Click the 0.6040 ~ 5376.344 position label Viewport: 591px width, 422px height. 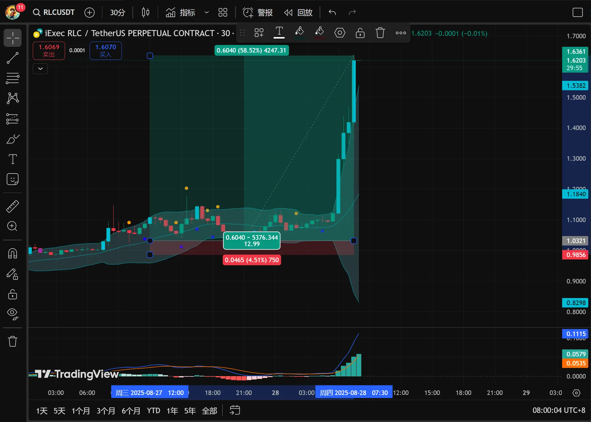252,241
